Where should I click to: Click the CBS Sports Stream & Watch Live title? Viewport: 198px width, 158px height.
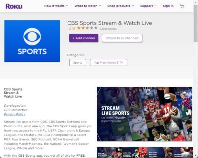(x=110, y=23)
